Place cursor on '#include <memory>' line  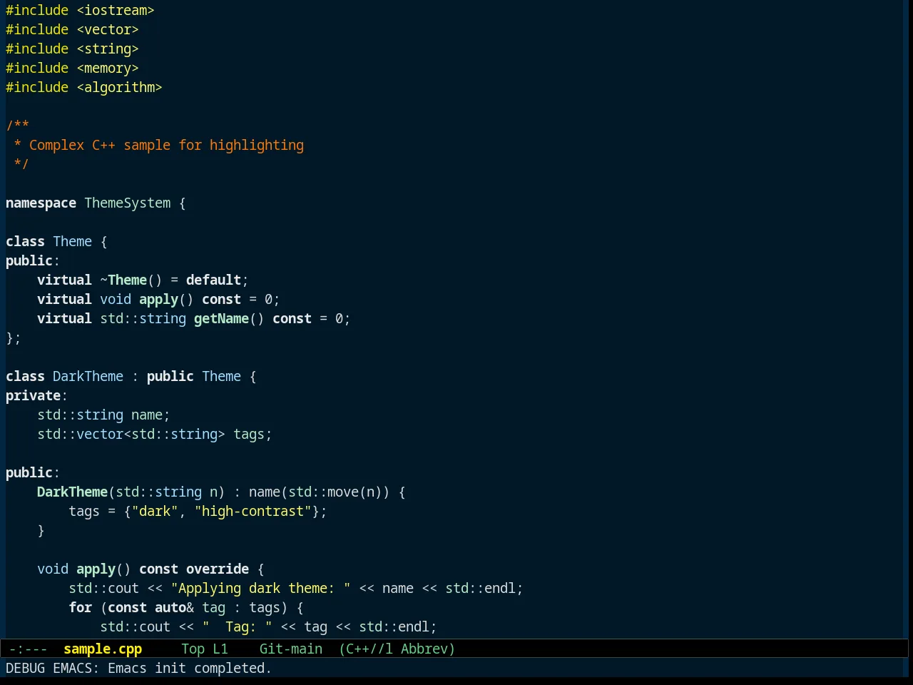72,68
